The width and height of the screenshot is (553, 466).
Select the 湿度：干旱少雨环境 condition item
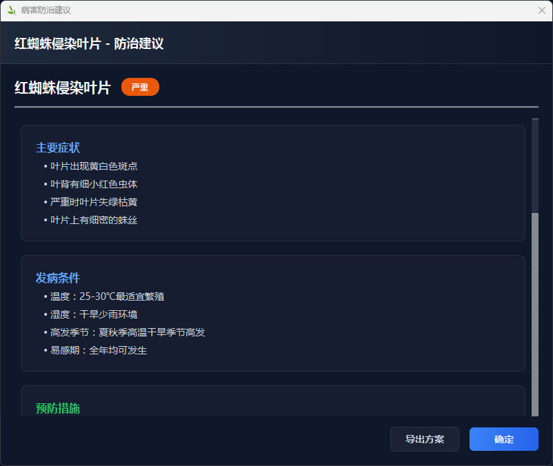(94, 314)
